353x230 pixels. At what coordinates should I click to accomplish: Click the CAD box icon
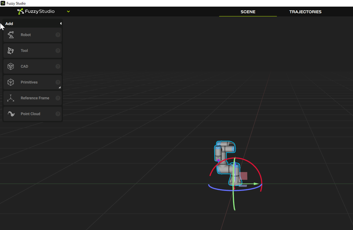pyautogui.click(x=11, y=66)
